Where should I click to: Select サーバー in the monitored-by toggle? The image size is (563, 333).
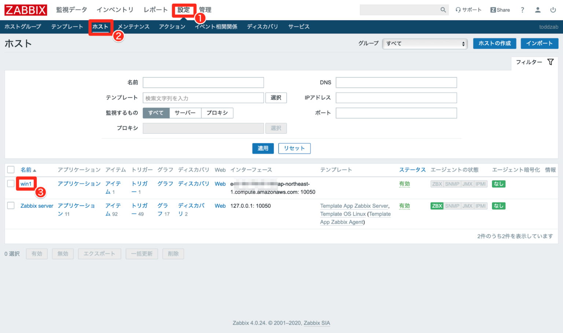(185, 113)
